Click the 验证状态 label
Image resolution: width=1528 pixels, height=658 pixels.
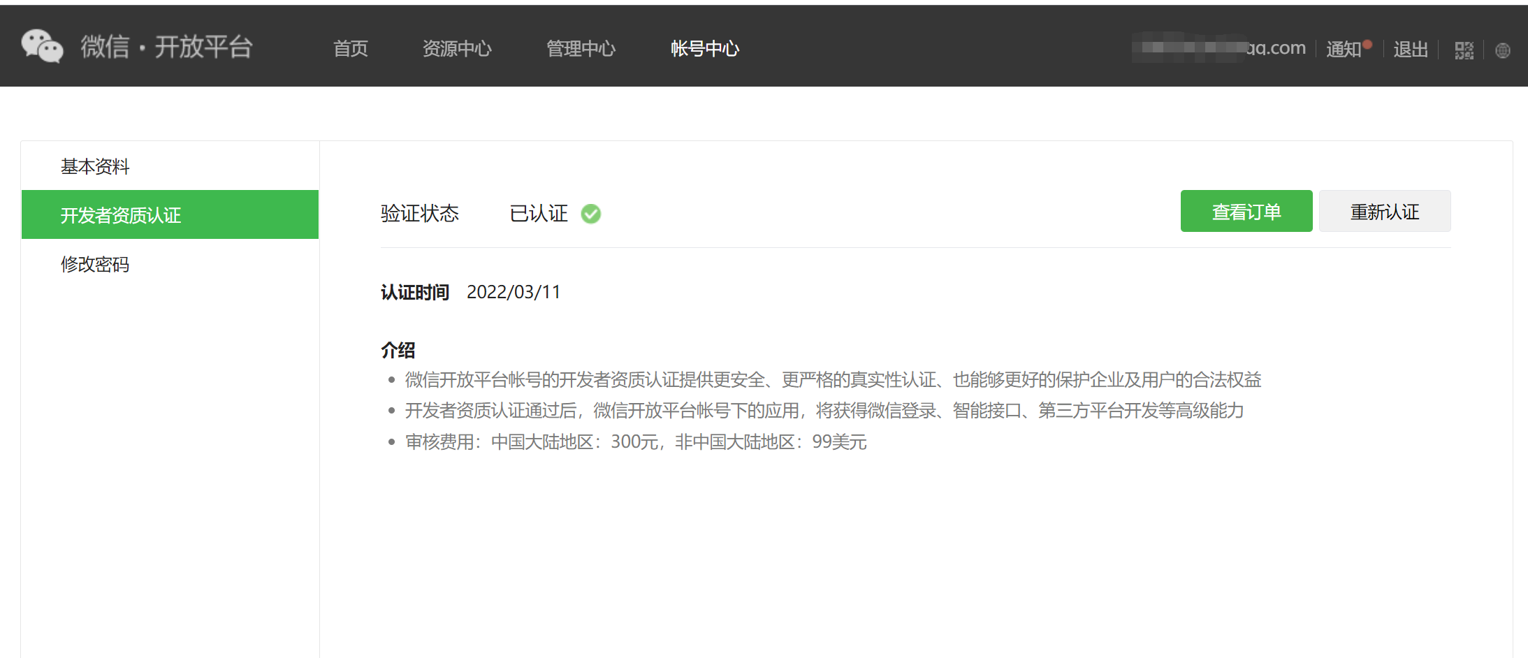click(420, 213)
